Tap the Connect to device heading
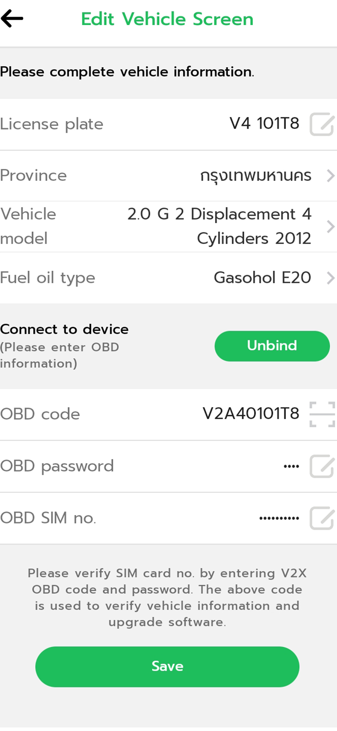The height and width of the screenshot is (731, 337). pyautogui.click(x=64, y=329)
